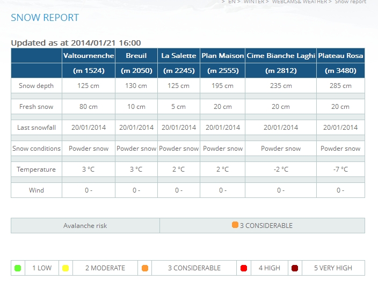Click the SNOW REPORT page heading
Screen dimensions: 378x295
[x=45, y=18]
